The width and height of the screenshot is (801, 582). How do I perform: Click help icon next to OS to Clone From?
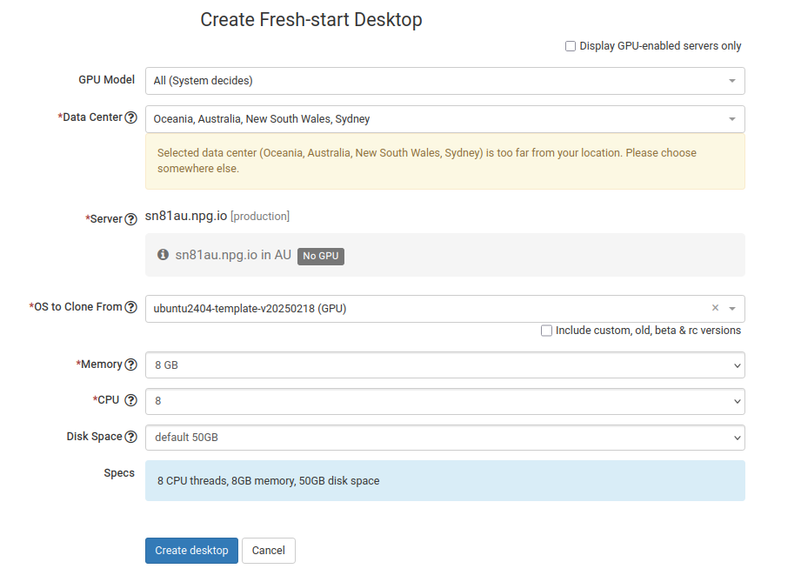[131, 307]
